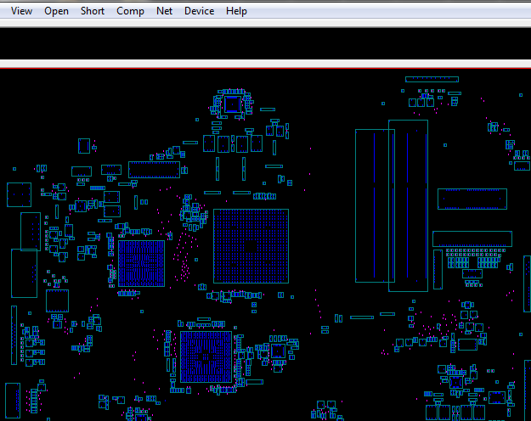This screenshot has width=531, height=421.
Task: Select the left tall memory slot outline
Action: coord(375,205)
